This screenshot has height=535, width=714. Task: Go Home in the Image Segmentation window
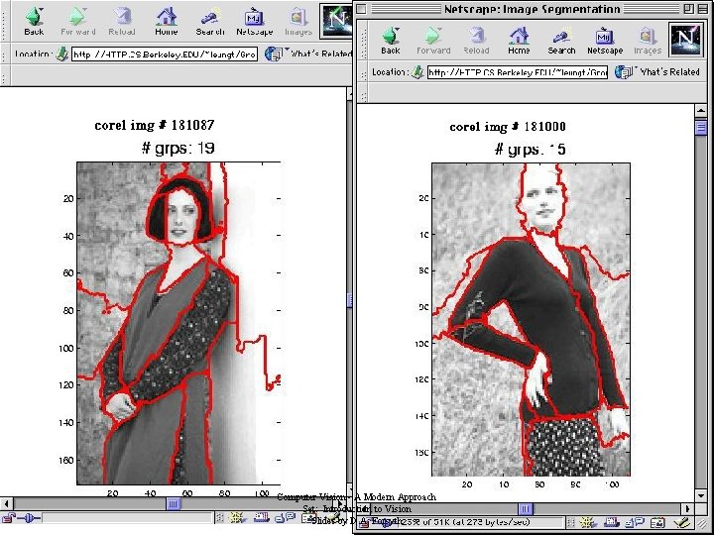pyautogui.click(x=519, y=41)
